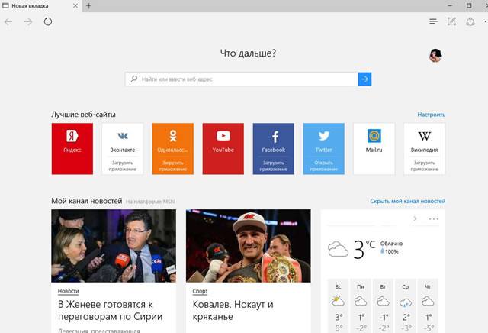Open the YouTube tile

point(223,148)
